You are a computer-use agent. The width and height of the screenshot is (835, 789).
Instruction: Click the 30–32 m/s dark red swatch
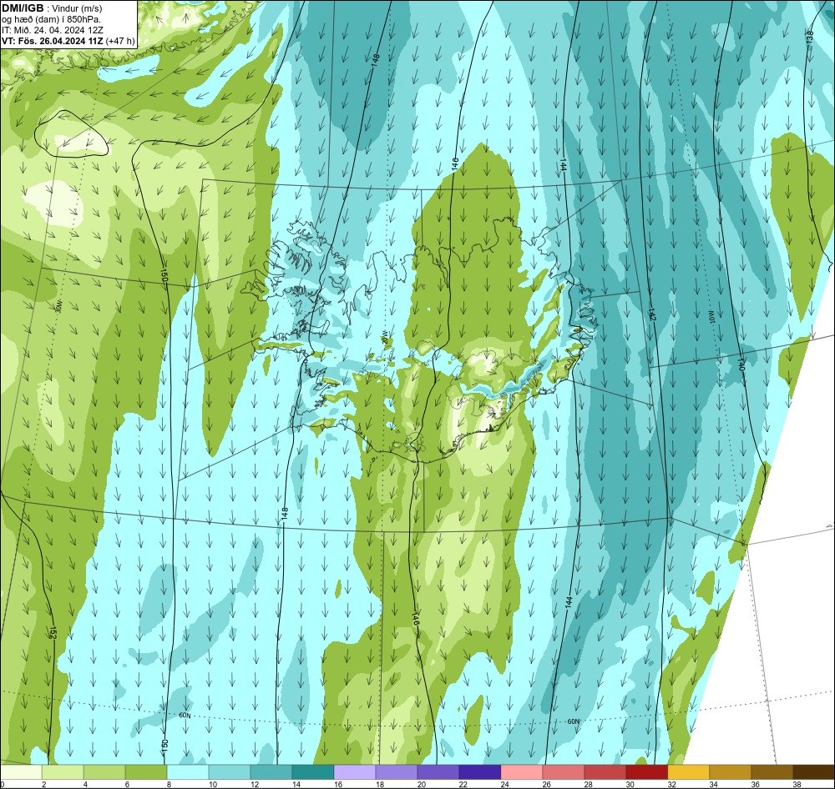click(x=646, y=771)
